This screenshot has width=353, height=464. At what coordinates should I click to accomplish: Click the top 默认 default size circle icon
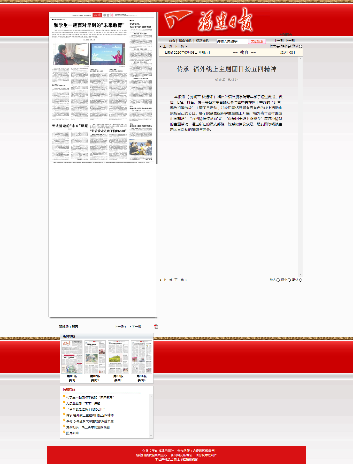(300, 46)
